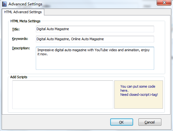Confirm settings with the OK button

point(122,122)
